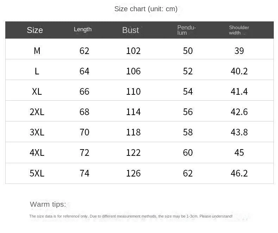Click the shoulder width value 46.2
The width and height of the screenshot is (278, 233).
coord(239,173)
